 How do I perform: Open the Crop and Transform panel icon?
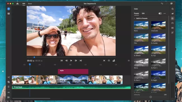pos(172,33)
